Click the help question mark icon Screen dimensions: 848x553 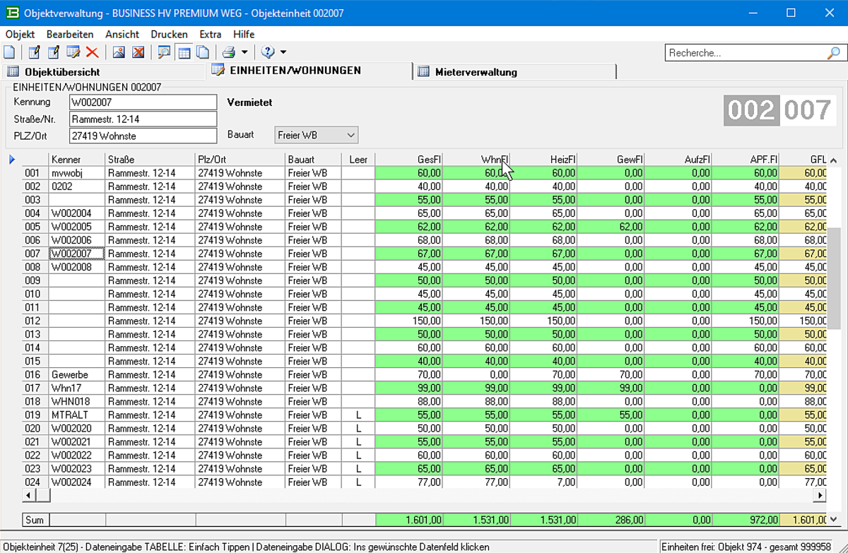(x=268, y=52)
